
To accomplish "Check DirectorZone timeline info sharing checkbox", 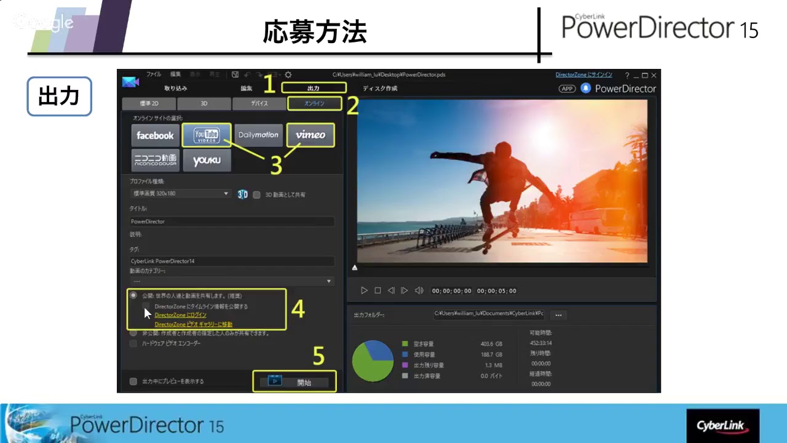I will click(146, 306).
